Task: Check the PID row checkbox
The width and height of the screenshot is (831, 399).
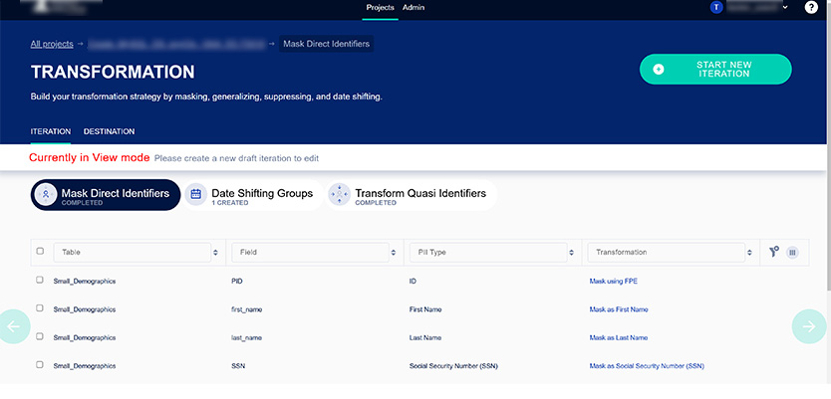Action: (40, 281)
